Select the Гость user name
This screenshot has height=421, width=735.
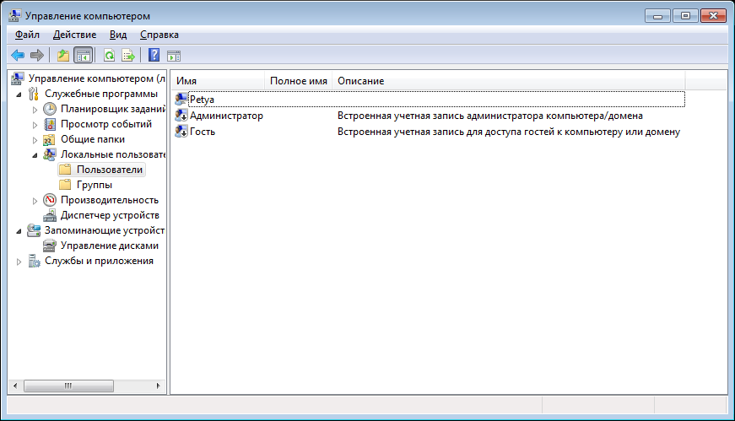click(x=203, y=132)
